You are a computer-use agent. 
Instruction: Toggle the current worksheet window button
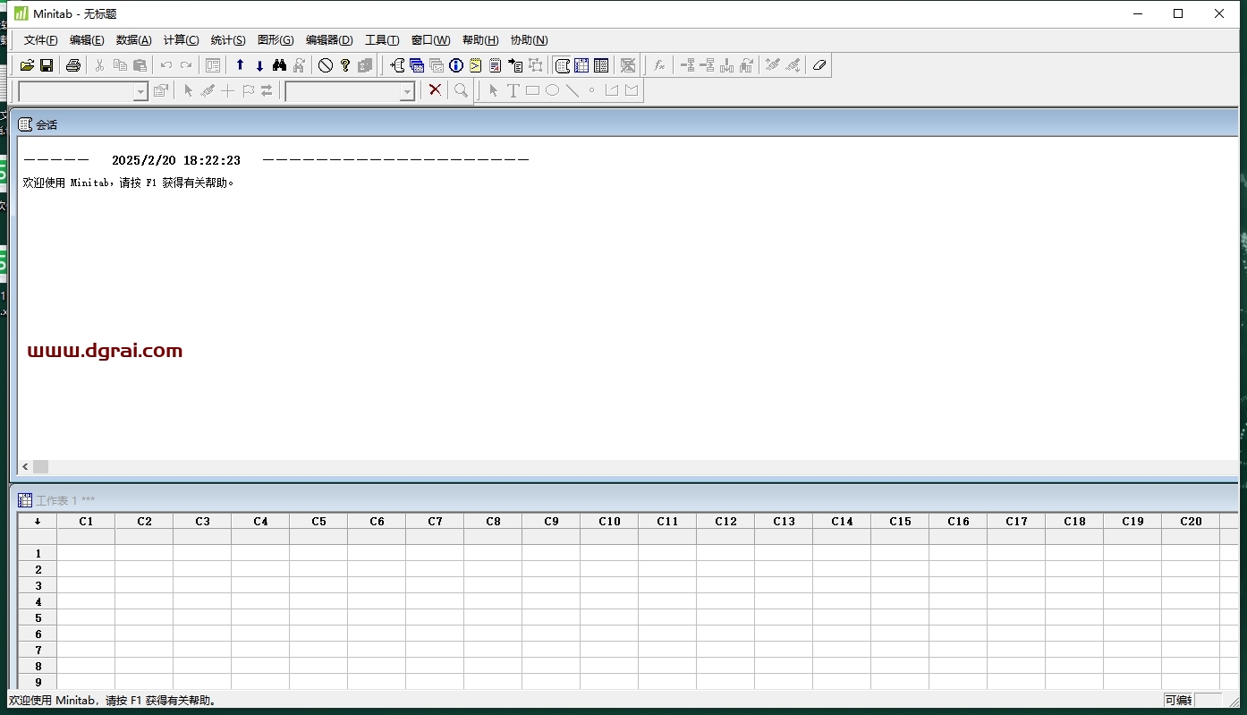(581, 65)
